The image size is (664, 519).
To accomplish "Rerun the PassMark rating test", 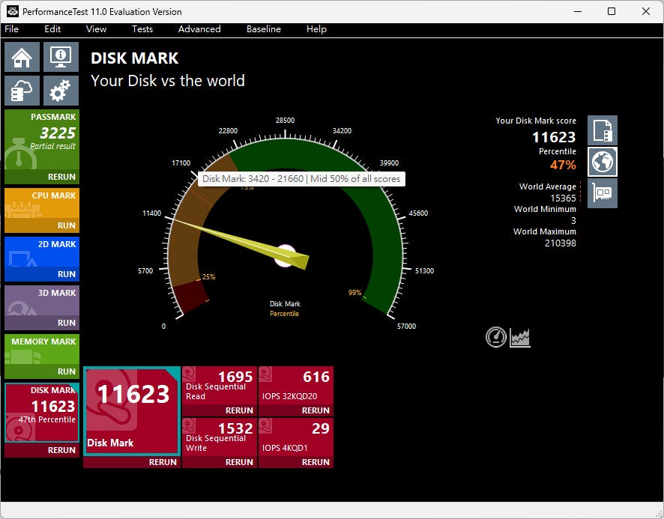I will [x=61, y=177].
